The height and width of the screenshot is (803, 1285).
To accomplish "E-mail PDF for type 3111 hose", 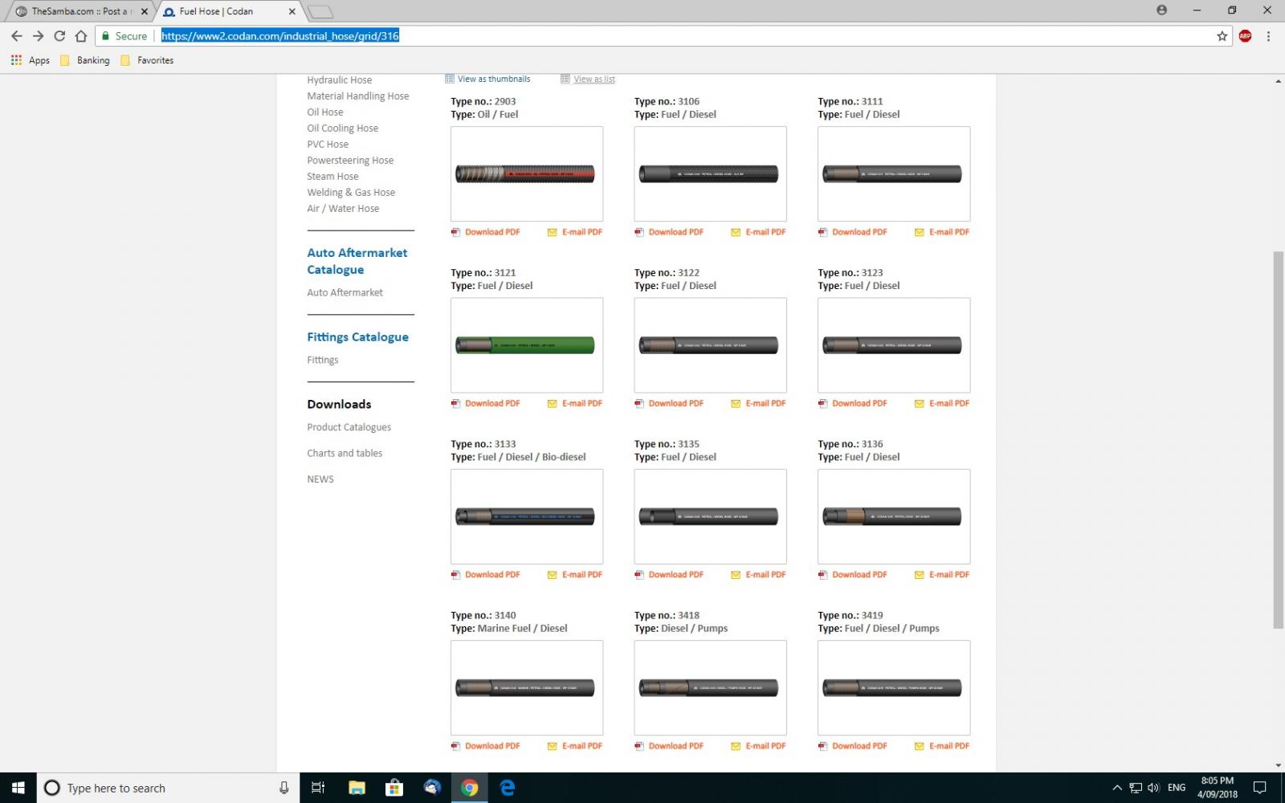I will pos(948,232).
